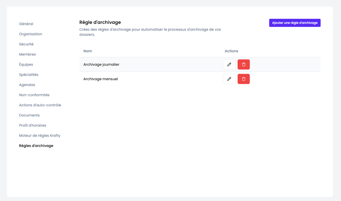This screenshot has width=341, height=201.
Task: Delete the Archivage journalier rule
Action: [x=244, y=64]
